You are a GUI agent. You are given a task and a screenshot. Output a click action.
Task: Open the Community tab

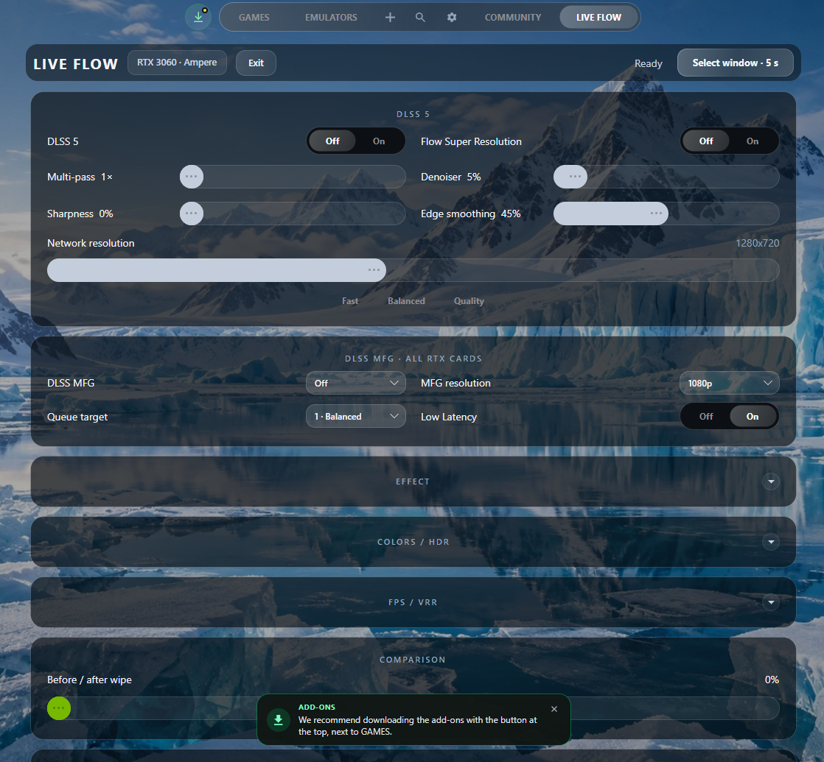[x=513, y=18]
